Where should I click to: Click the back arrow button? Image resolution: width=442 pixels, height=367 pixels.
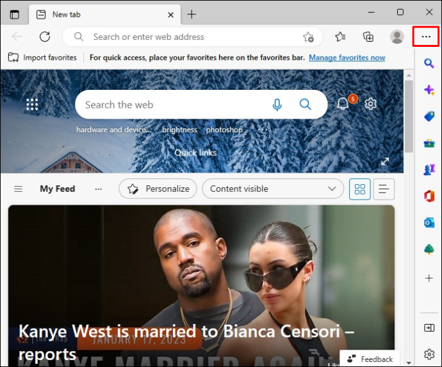point(17,37)
